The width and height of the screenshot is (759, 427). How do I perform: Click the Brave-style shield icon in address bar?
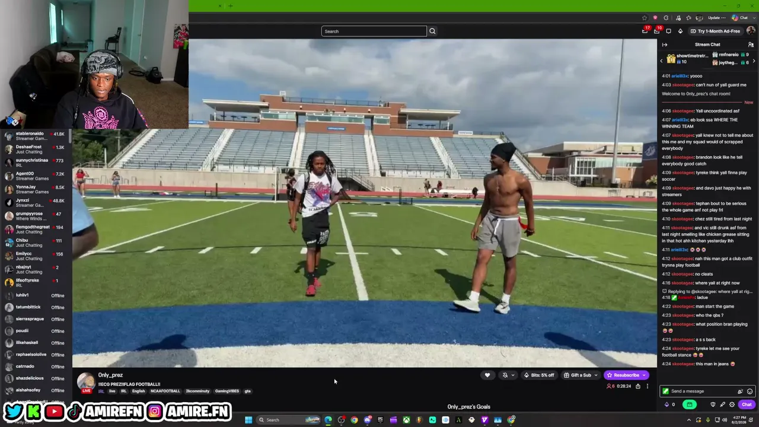pos(655,18)
